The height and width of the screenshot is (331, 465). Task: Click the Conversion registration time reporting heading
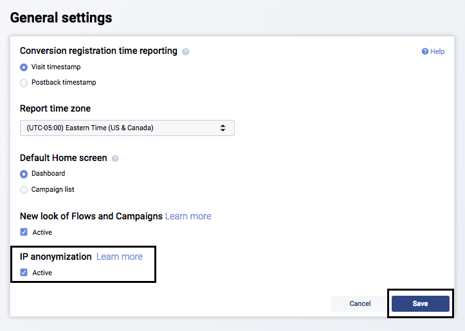point(98,51)
